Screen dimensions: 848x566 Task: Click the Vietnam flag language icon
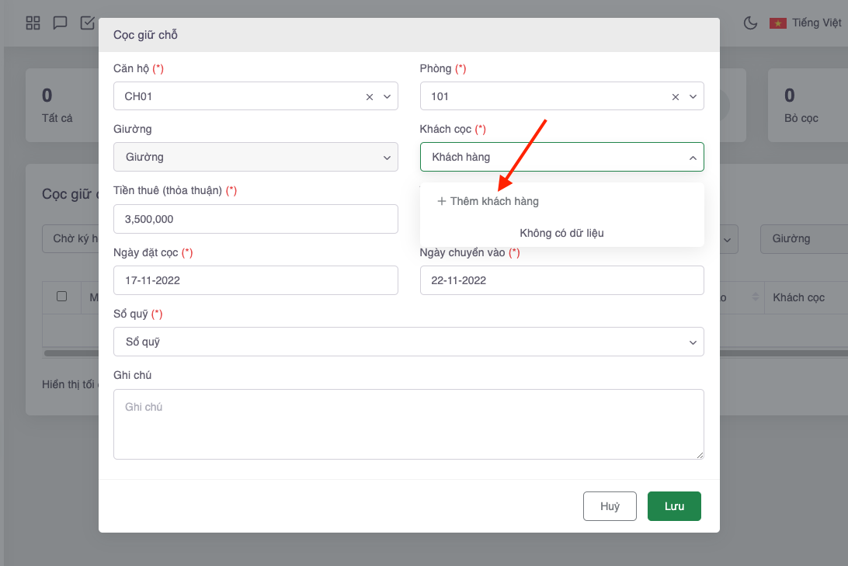coord(777,23)
